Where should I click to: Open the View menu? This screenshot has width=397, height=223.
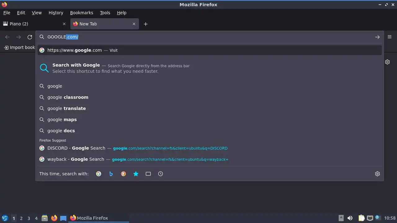(x=37, y=13)
